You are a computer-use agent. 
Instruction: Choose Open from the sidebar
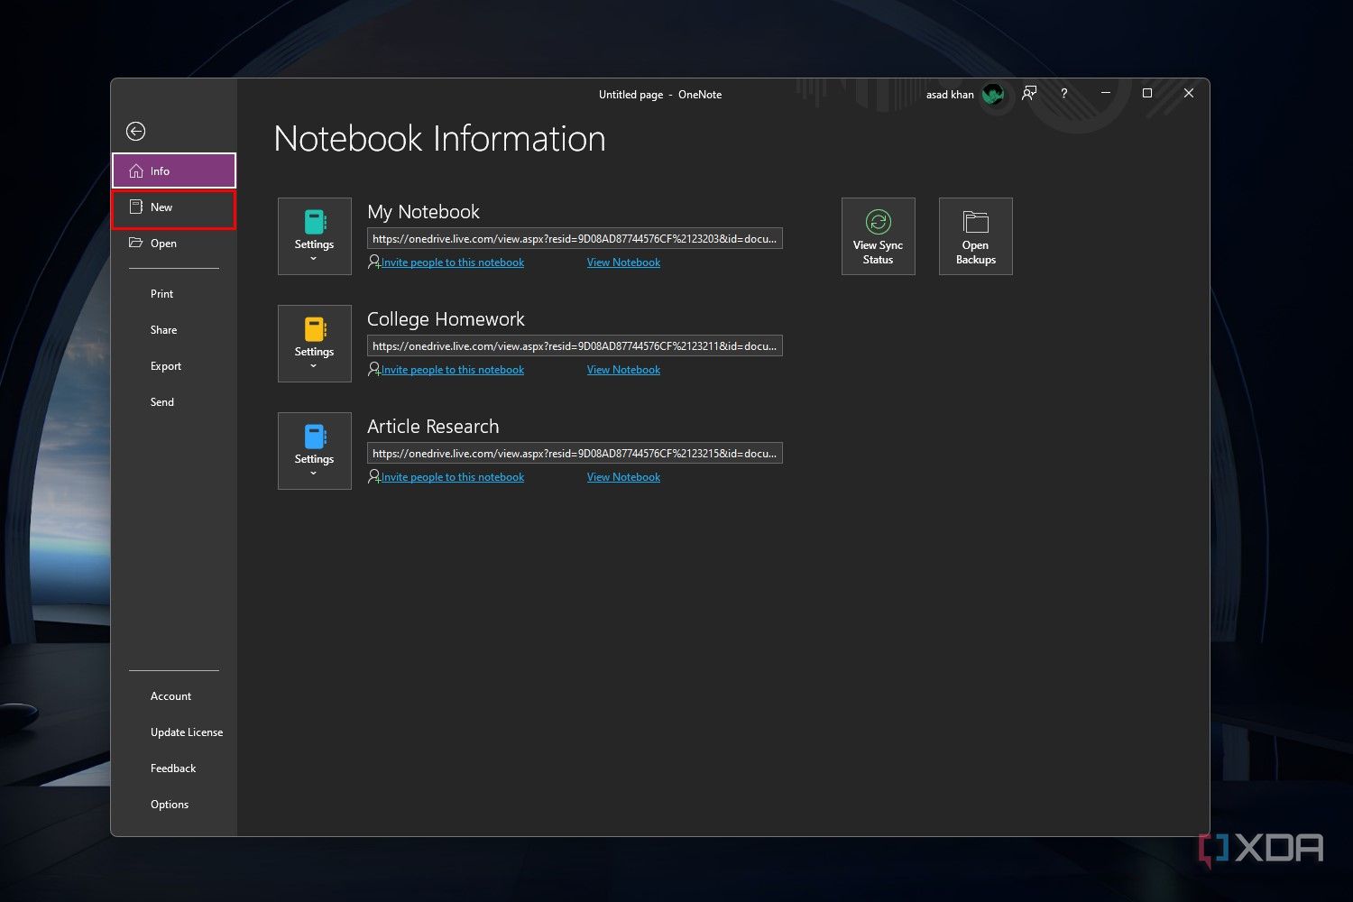(174, 244)
